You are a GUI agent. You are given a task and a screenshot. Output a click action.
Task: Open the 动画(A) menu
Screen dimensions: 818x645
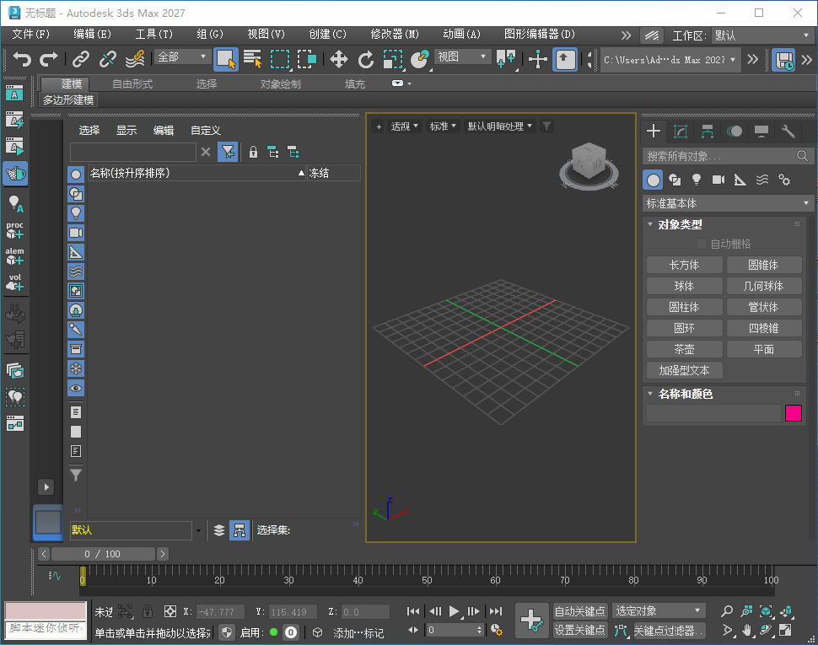click(x=461, y=34)
